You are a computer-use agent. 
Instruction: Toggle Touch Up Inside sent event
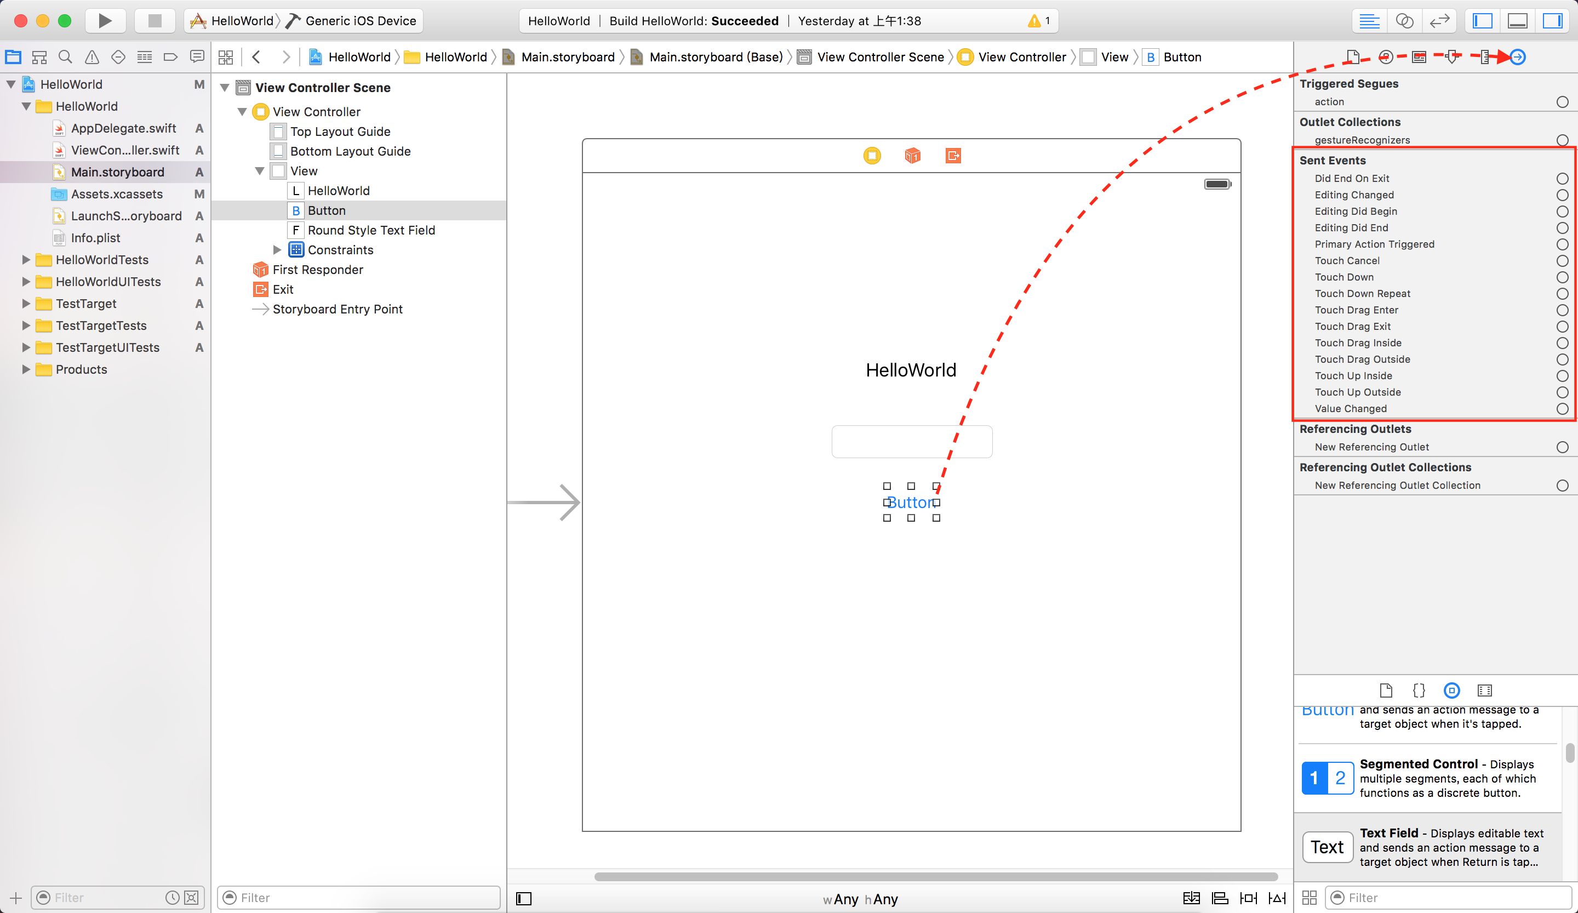point(1562,376)
